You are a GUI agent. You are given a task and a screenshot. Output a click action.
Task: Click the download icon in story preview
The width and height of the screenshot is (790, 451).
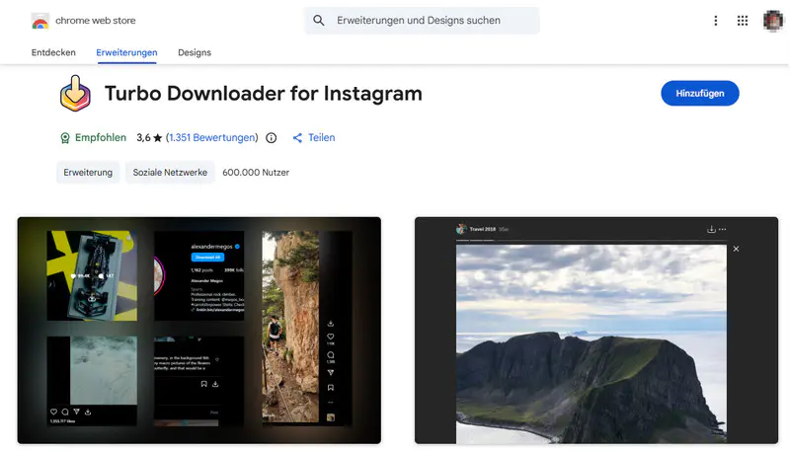(x=711, y=230)
